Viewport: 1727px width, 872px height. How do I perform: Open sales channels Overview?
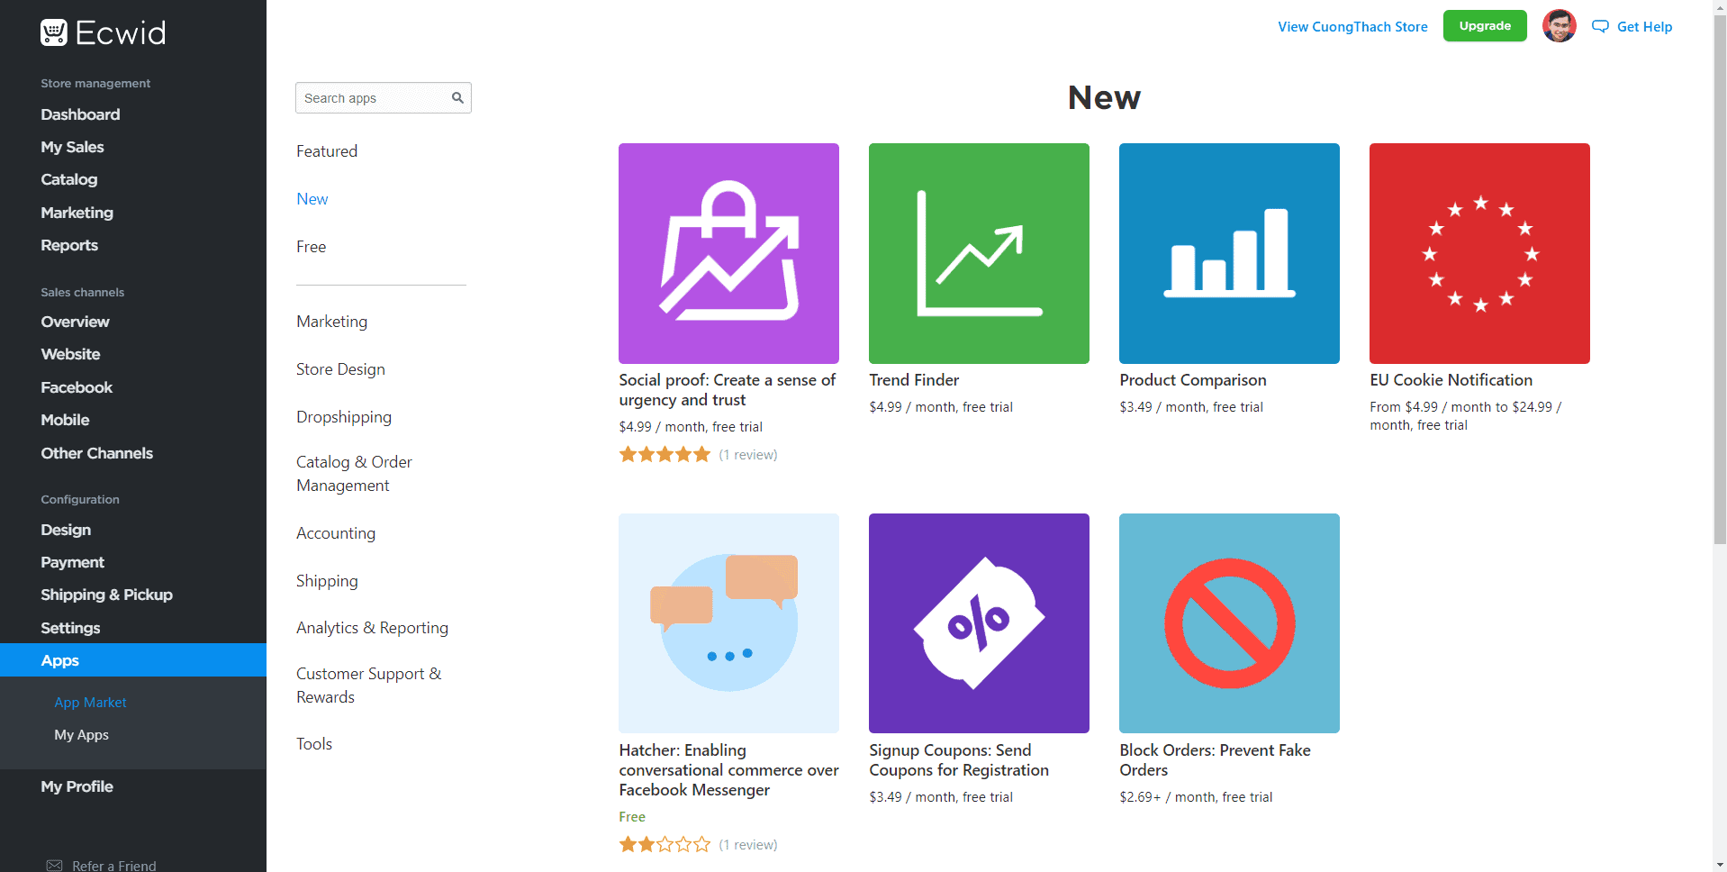click(x=75, y=322)
